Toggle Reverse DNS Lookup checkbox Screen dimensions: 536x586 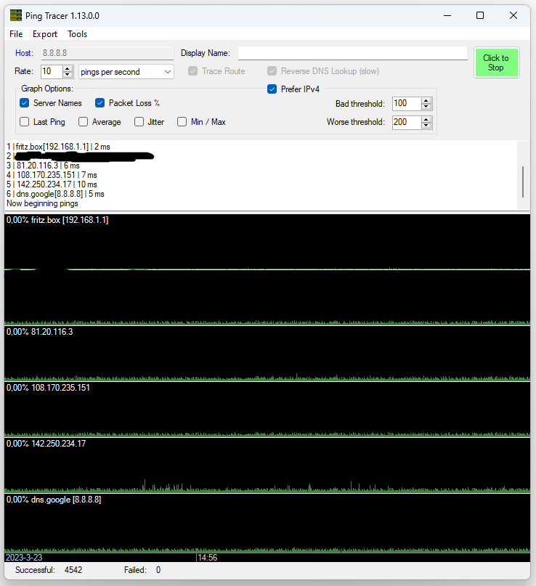pyautogui.click(x=272, y=71)
